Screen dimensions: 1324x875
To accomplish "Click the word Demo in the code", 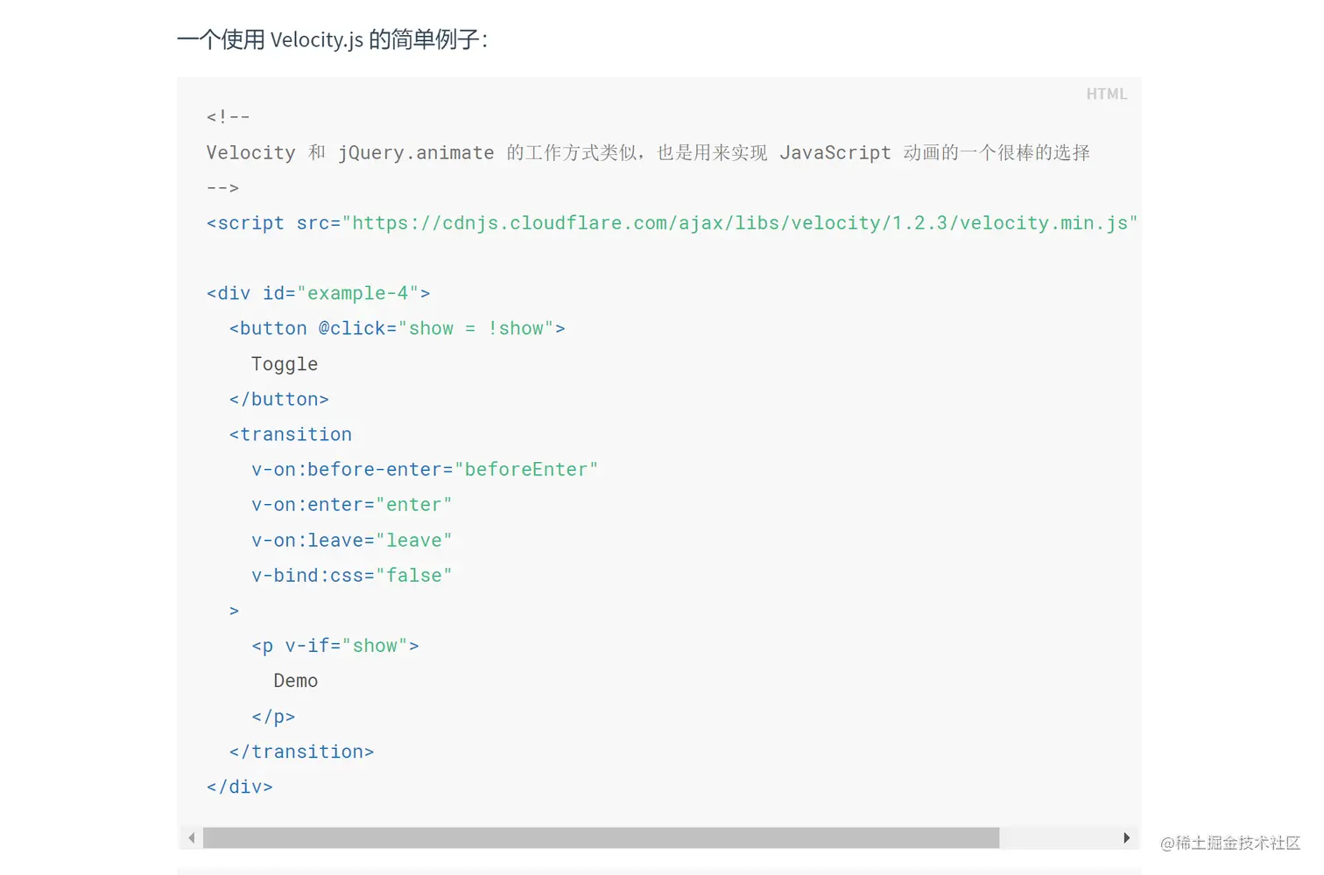I will (295, 681).
